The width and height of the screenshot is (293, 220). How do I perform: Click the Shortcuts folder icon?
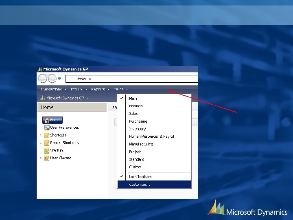(x=47, y=135)
